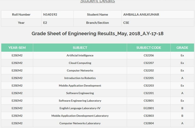This screenshot has width=195, height=128.
Task: Select the Mobile Application Development subject cell
Action: point(80,86)
